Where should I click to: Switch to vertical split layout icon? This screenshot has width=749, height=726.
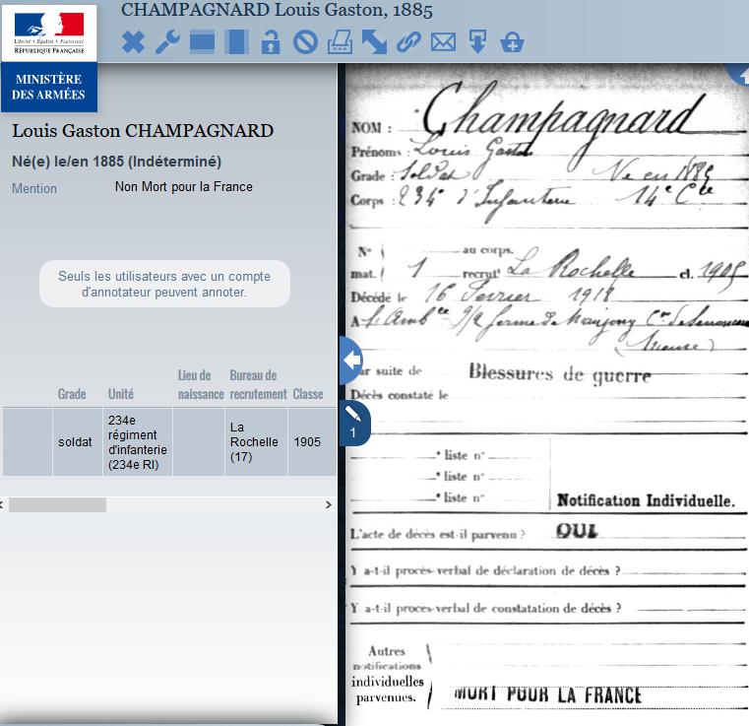236,41
